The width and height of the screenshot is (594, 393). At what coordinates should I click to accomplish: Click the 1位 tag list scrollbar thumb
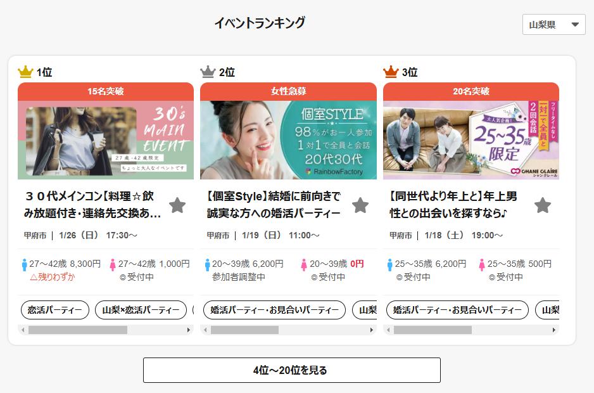coord(78,330)
